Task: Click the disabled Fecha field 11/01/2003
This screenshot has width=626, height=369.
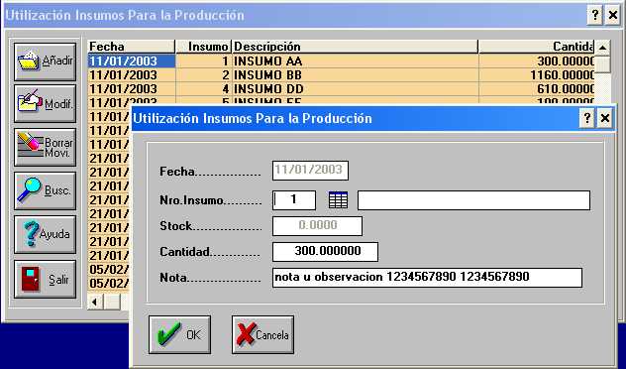Action: click(310, 171)
